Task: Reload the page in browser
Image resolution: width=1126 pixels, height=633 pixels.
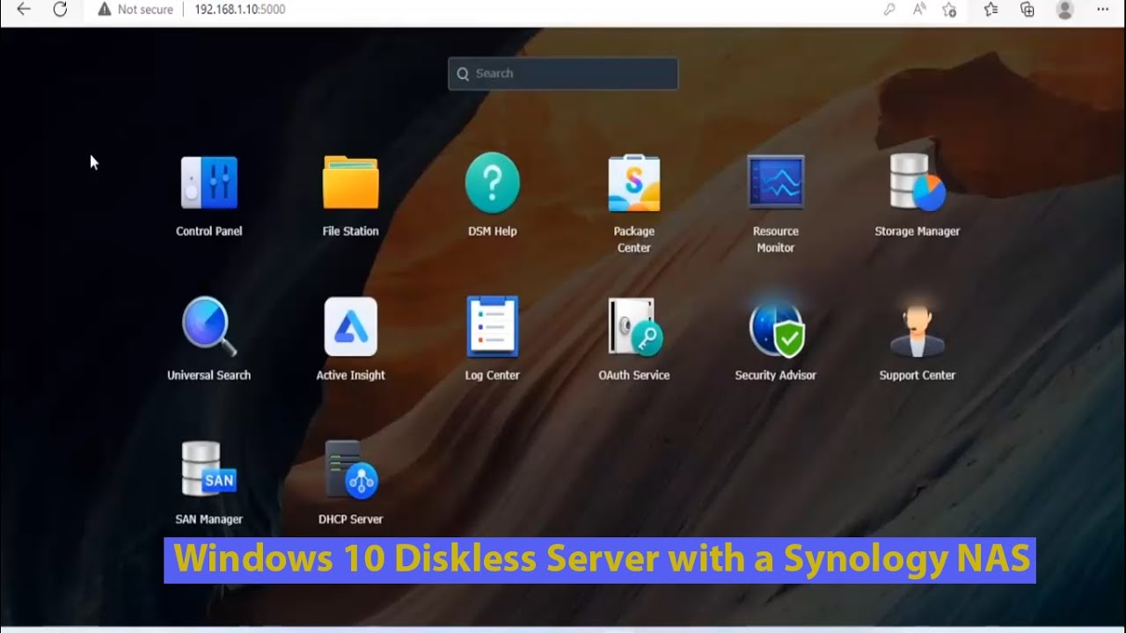Action: (x=60, y=9)
